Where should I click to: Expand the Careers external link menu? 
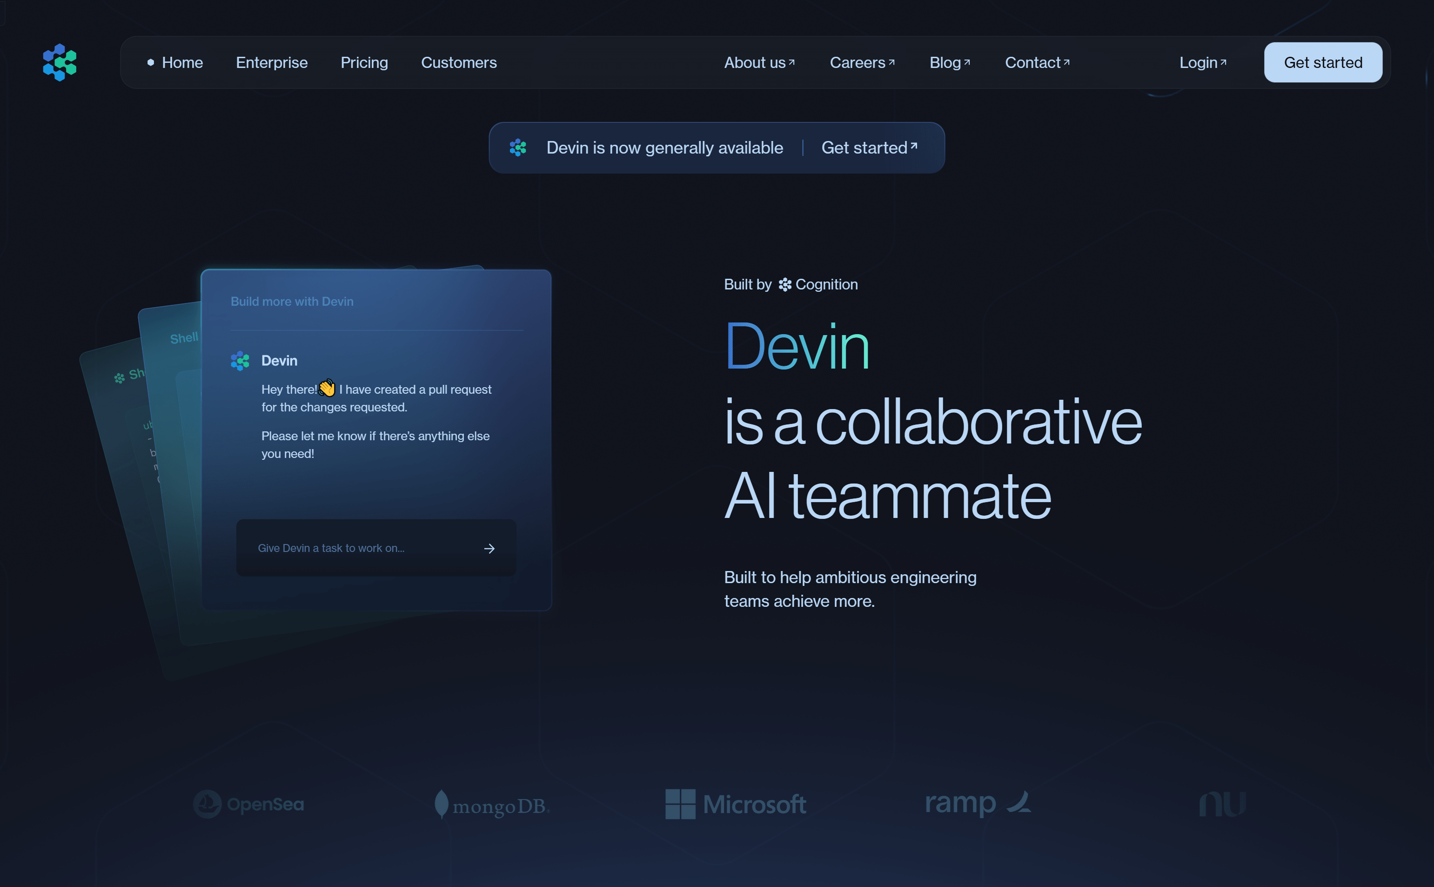[863, 61]
